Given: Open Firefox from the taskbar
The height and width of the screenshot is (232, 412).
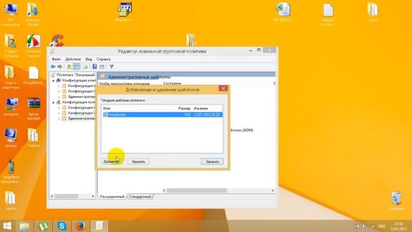Looking at the screenshot, I should click(x=80, y=226).
